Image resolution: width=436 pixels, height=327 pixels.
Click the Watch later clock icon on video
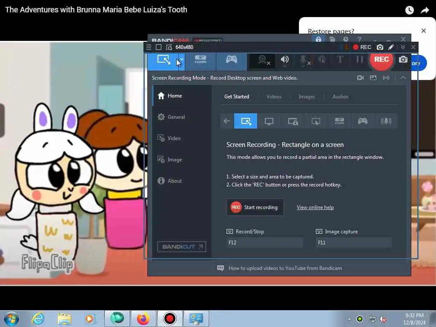(409, 10)
